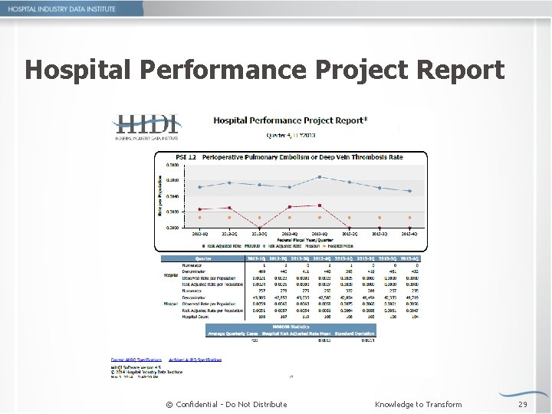Click the HIDI logo in the report

pos(146,127)
